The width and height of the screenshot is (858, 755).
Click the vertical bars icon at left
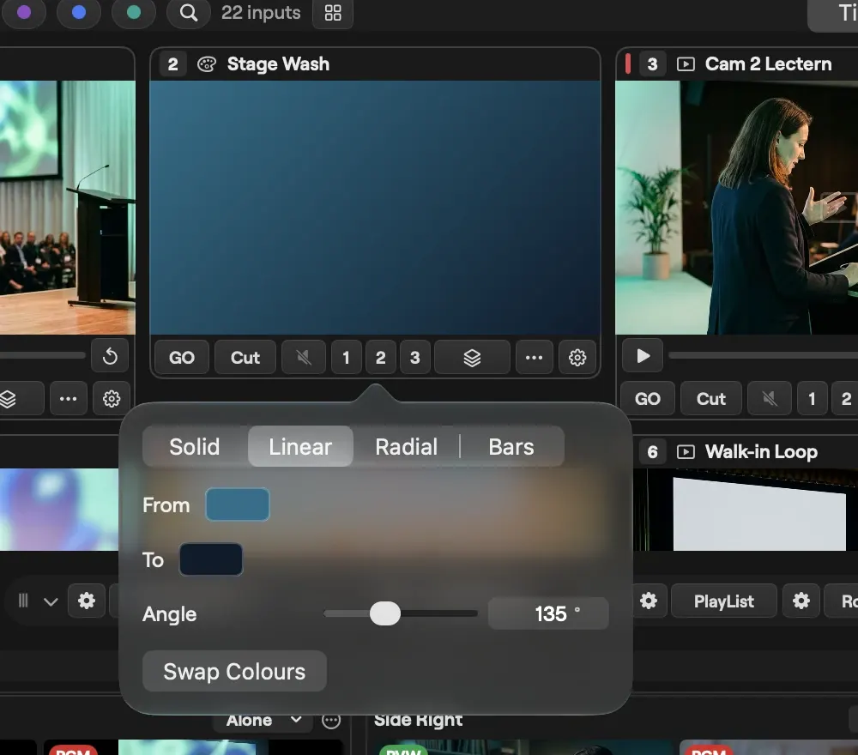click(23, 601)
